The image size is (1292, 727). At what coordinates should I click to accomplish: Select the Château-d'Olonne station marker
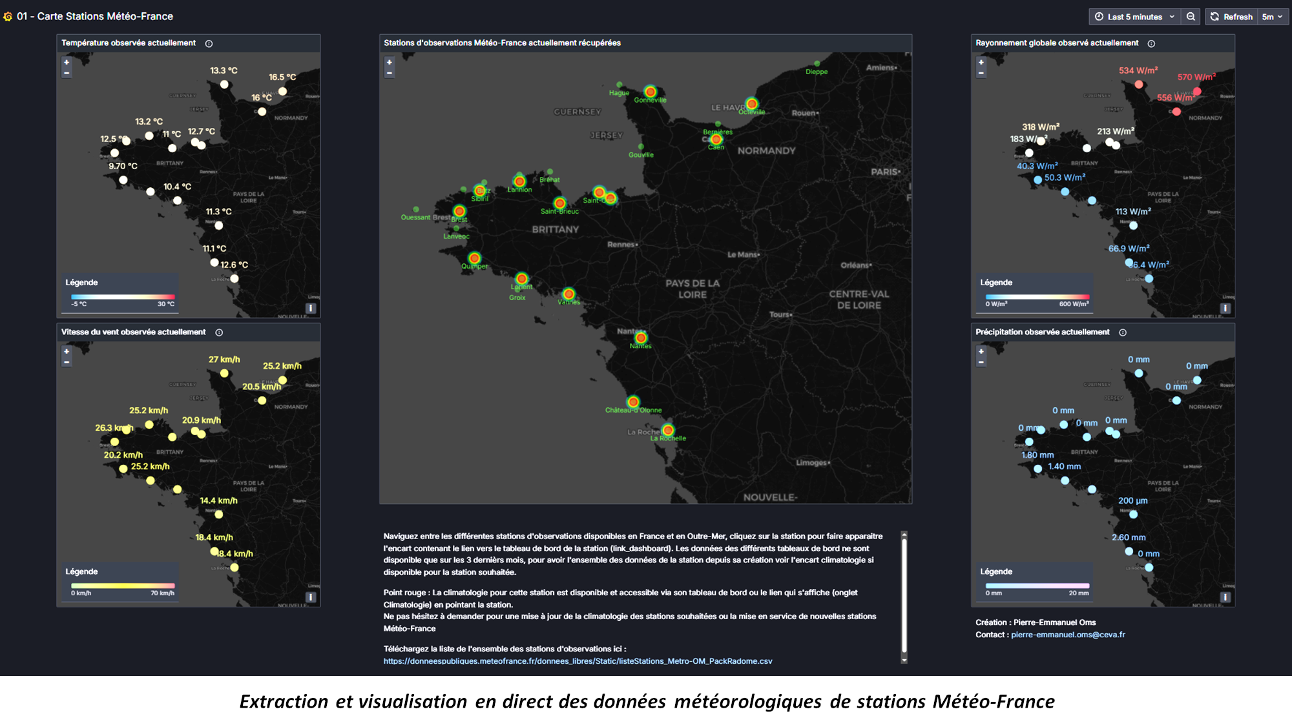click(634, 402)
